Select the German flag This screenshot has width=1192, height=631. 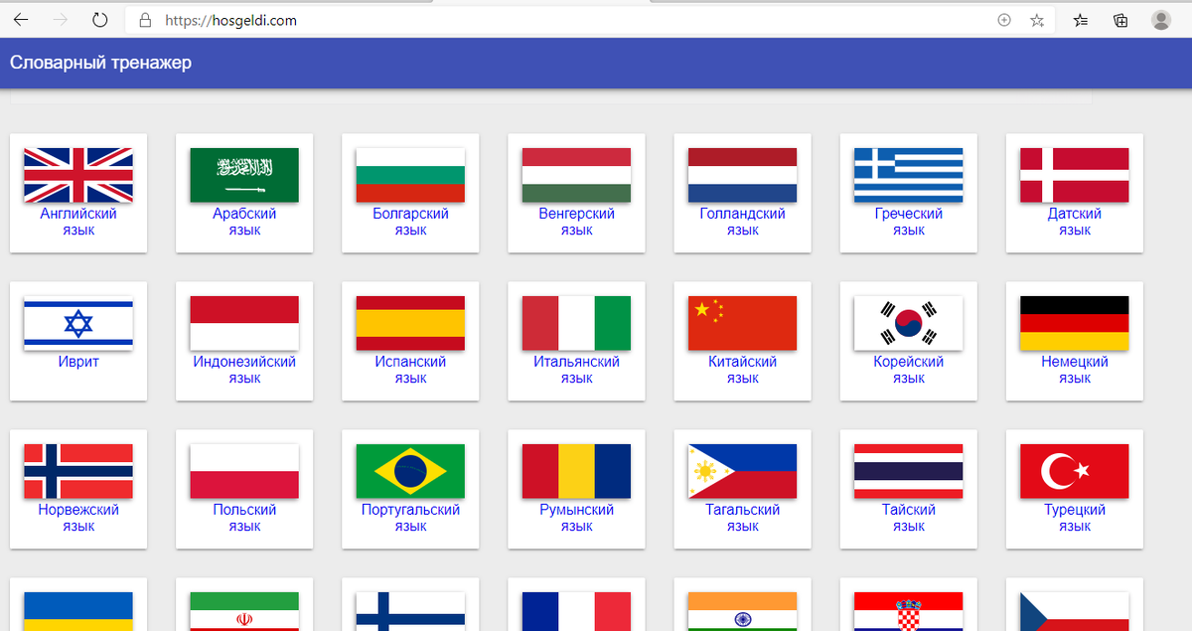[1075, 323]
